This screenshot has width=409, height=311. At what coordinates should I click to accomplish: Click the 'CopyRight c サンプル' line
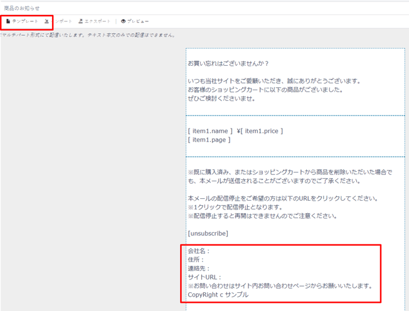pyautogui.click(x=218, y=295)
